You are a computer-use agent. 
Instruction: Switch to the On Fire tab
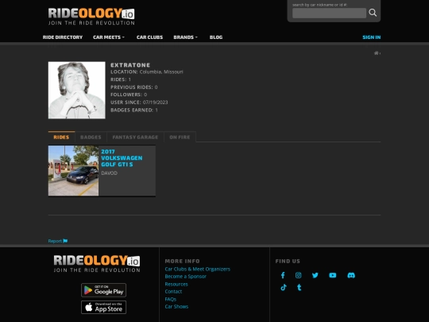pos(180,137)
